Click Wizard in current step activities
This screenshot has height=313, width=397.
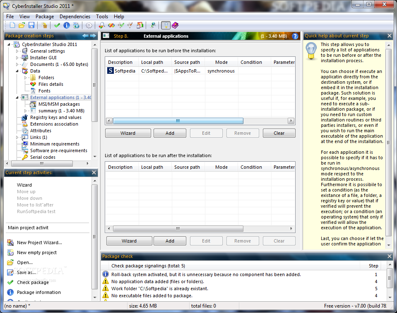[24, 185]
